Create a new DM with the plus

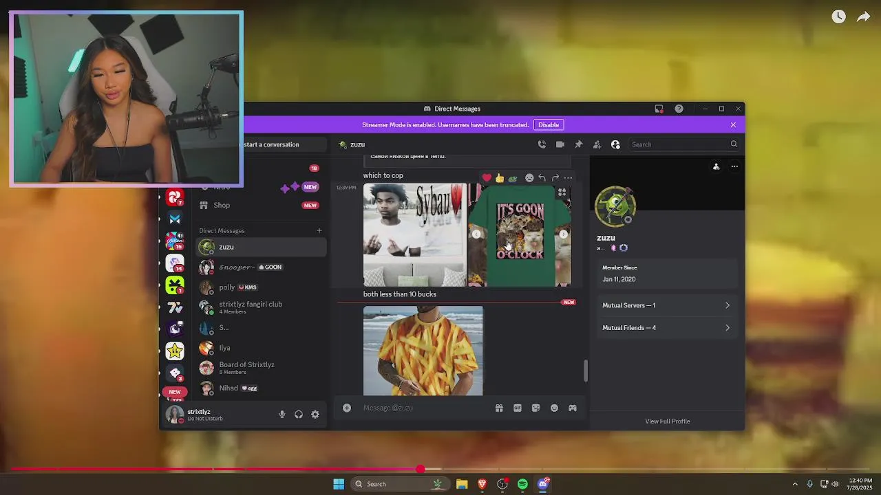point(319,231)
